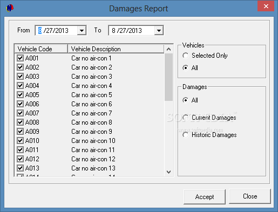Toggle the A009 vehicle checkbox
Viewport: 278px width, 212px height.
[x=20, y=132]
